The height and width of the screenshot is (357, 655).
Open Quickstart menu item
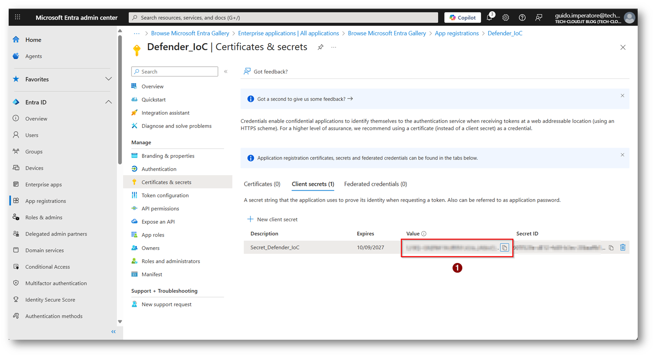[x=153, y=100]
